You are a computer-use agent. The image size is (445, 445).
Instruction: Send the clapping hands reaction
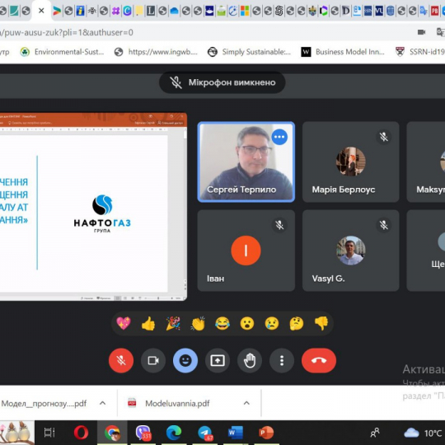198,323
